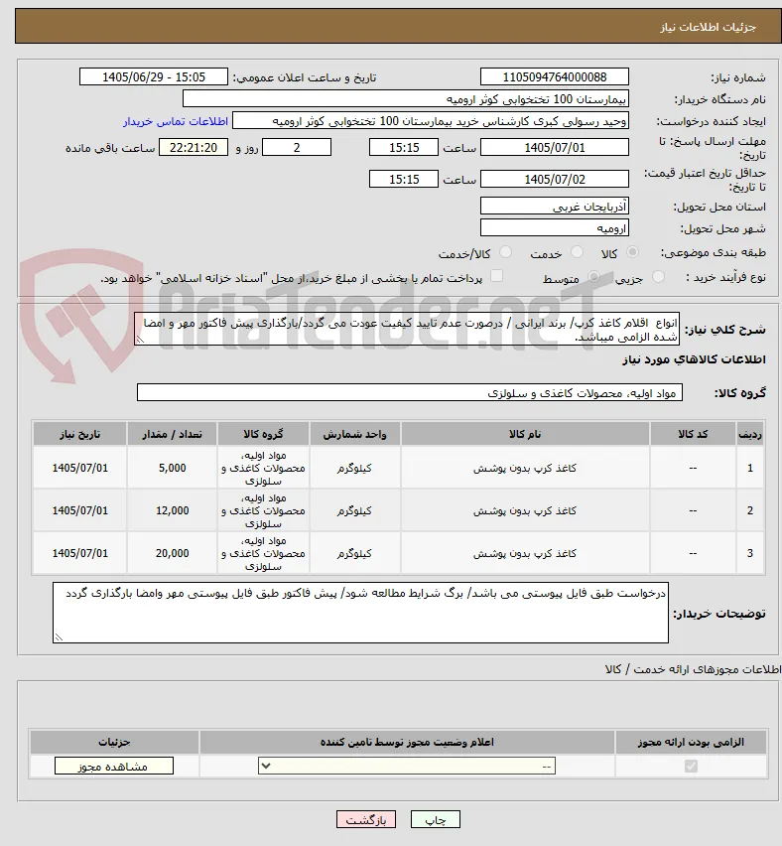The height and width of the screenshot is (846, 782).
Task: Click the goods group field مواد اولیه
Action: pos(410,393)
